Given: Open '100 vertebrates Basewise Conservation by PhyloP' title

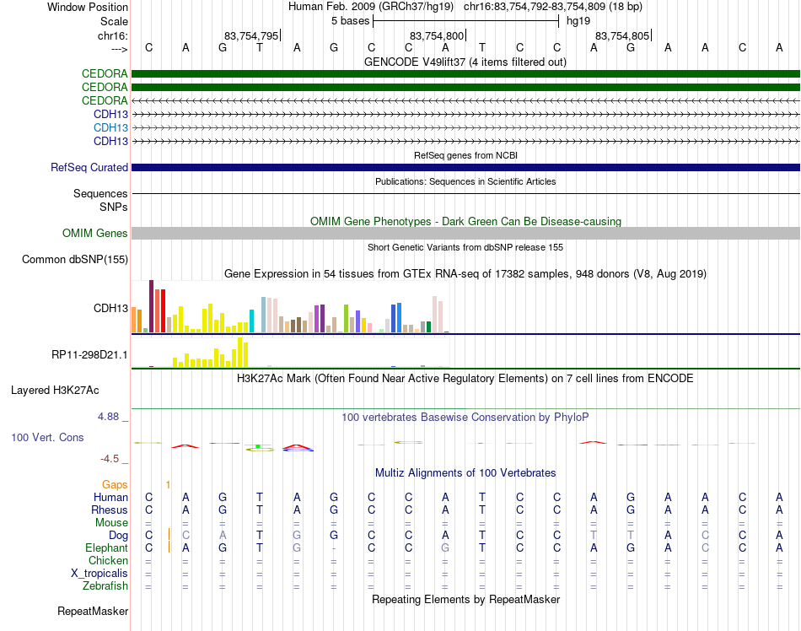Looking at the screenshot, I should (x=465, y=418).
